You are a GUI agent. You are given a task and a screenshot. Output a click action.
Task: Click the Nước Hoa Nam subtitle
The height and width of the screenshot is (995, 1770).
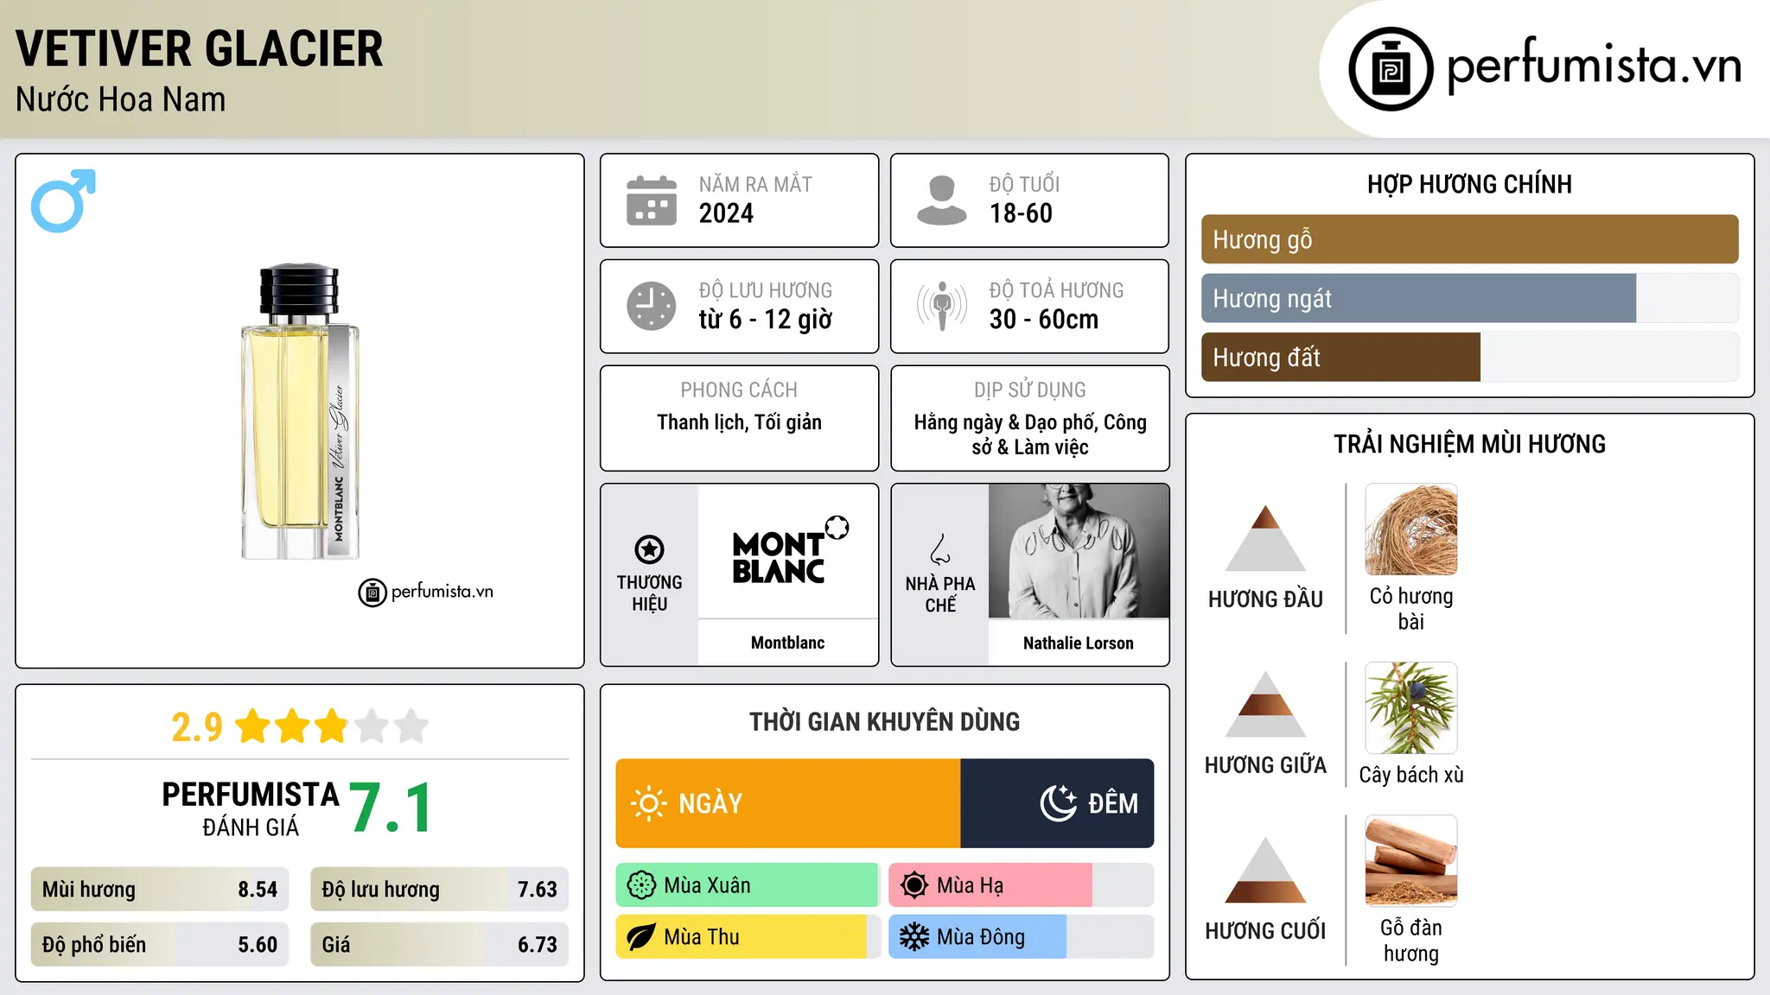click(x=121, y=100)
